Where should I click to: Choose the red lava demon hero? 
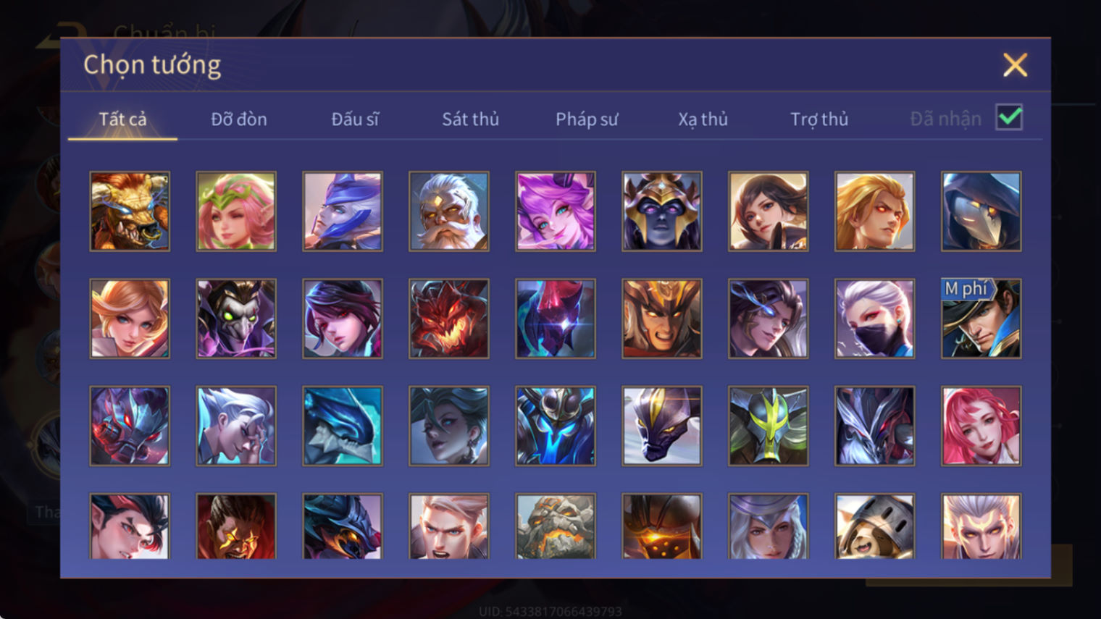[449, 319]
